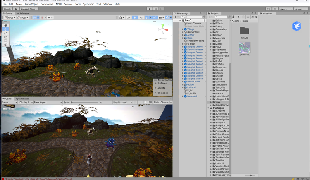Click the red error icon in status bar
The width and height of the screenshot is (310, 180).
point(3,179)
